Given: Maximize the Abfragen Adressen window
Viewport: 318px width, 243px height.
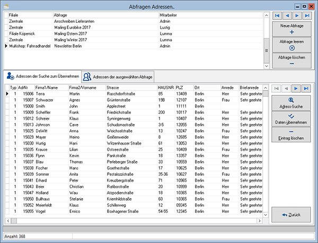Looking at the screenshot, I should 304,6.
